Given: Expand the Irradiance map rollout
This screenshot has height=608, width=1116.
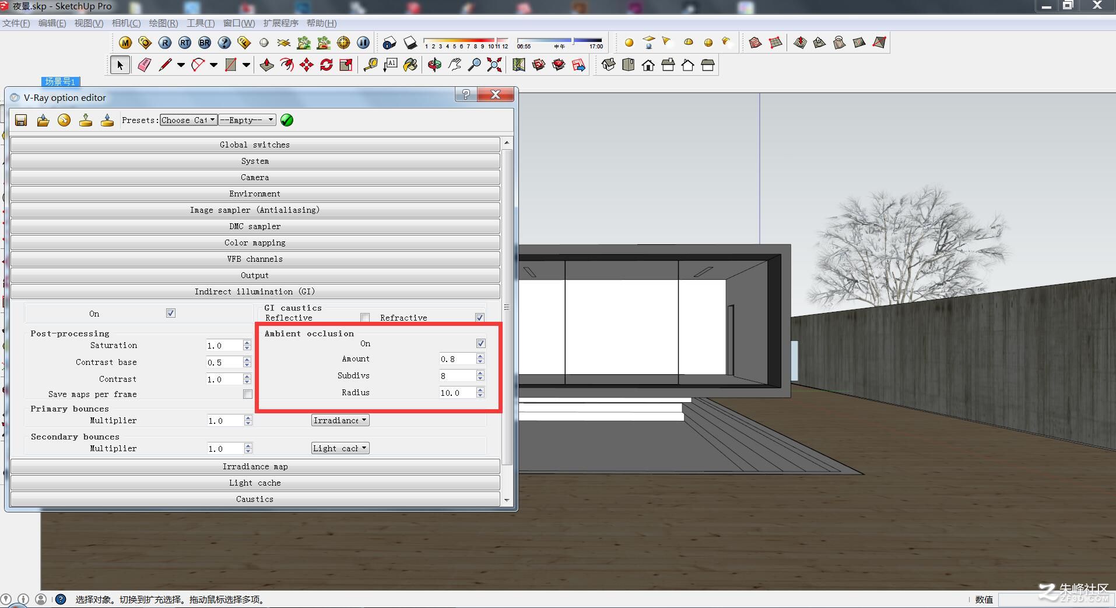Looking at the screenshot, I should pyautogui.click(x=255, y=466).
